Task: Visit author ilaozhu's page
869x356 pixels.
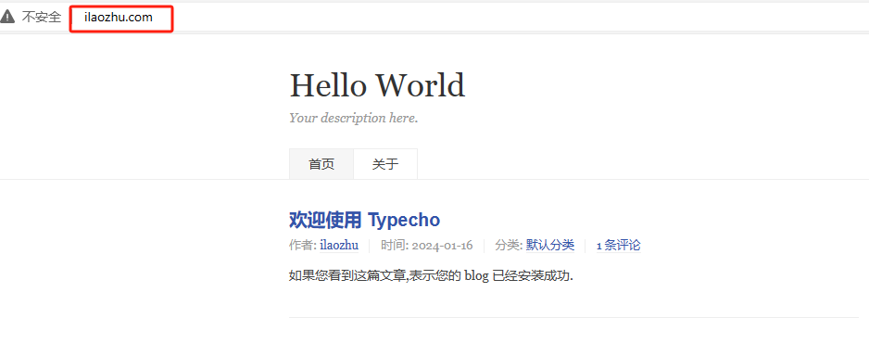Action: click(x=339, y=245)
